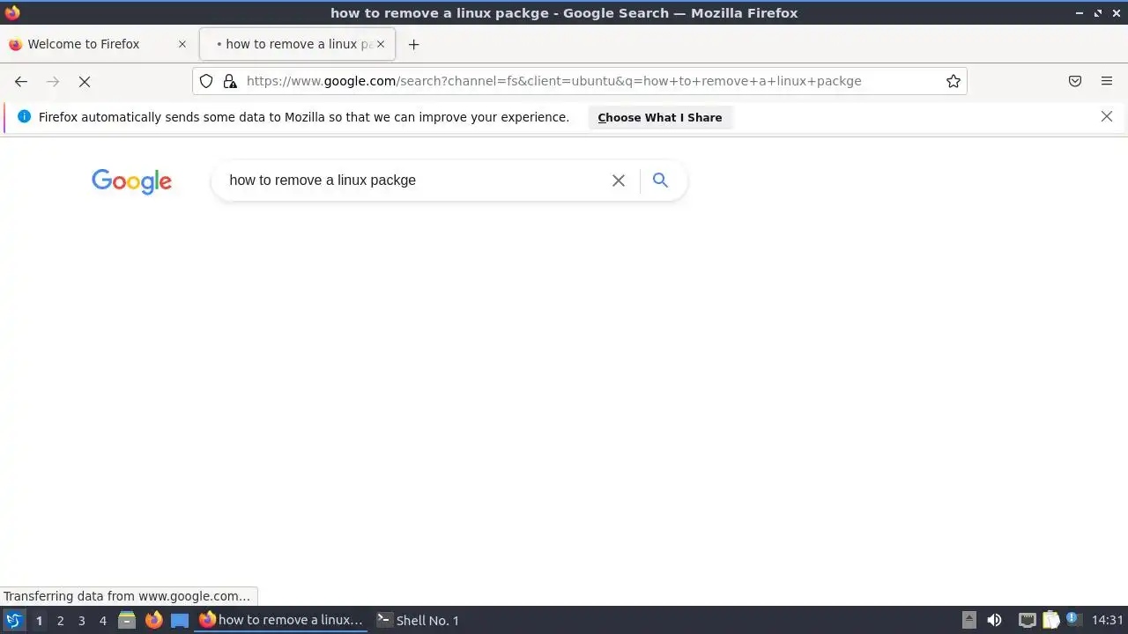The image size is (1128, 634).
Task: Open network monitor tray icon
Action: click(x=1027, y=620)
